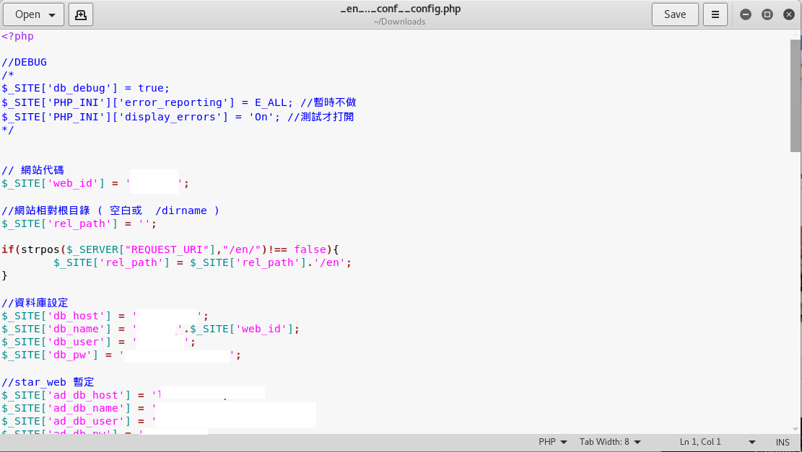Click the db_pw line
Viewport: 802px width, 452px height.
121,355
